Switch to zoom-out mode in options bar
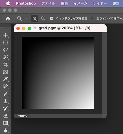The image size is (123, 134). point(43,18)
